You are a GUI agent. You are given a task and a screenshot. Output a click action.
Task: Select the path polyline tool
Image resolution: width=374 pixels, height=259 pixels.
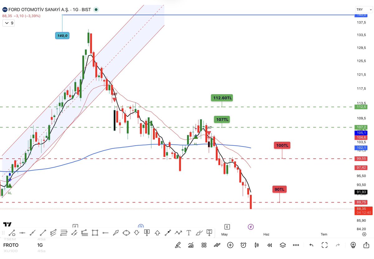178,233
